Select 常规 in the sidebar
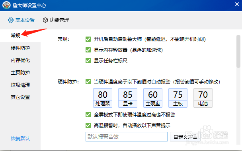The height and width of the screenshot is (151, 242). tap(16, 36)
